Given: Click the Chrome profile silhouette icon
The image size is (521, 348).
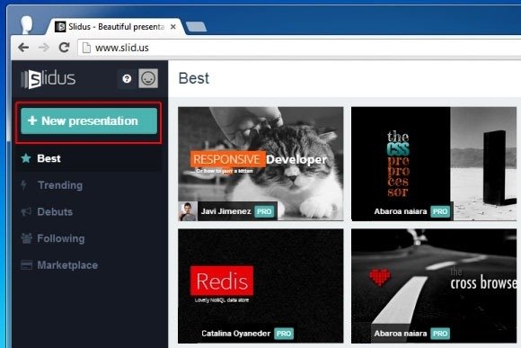Looking at the screenshot, I should click(27, 24).
